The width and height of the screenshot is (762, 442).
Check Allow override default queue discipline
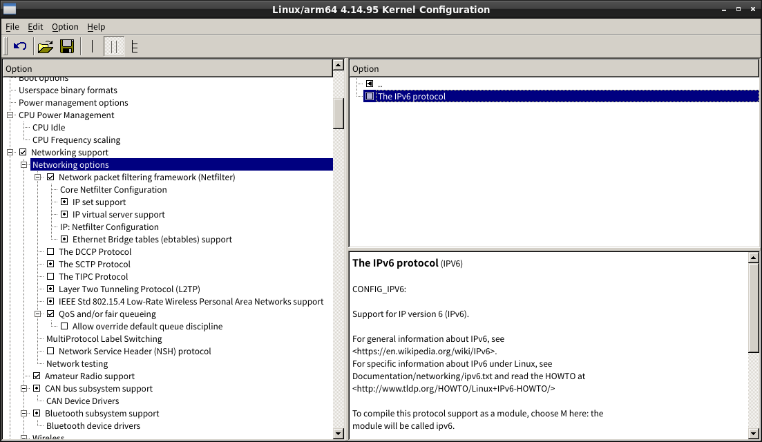point(64,327)
